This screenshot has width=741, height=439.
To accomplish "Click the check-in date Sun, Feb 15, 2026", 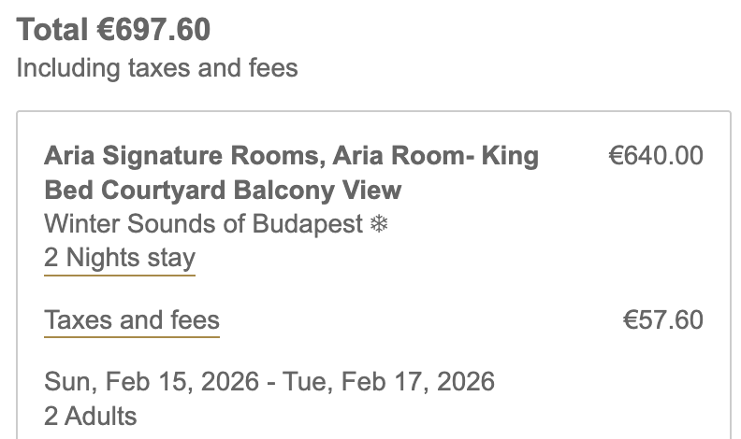I will [148, 382].
